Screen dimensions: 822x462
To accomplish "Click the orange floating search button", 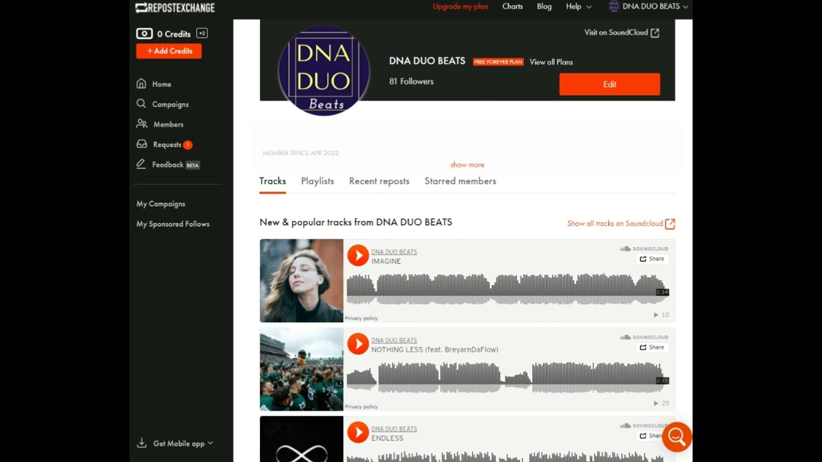I will [x=677, y=437].
